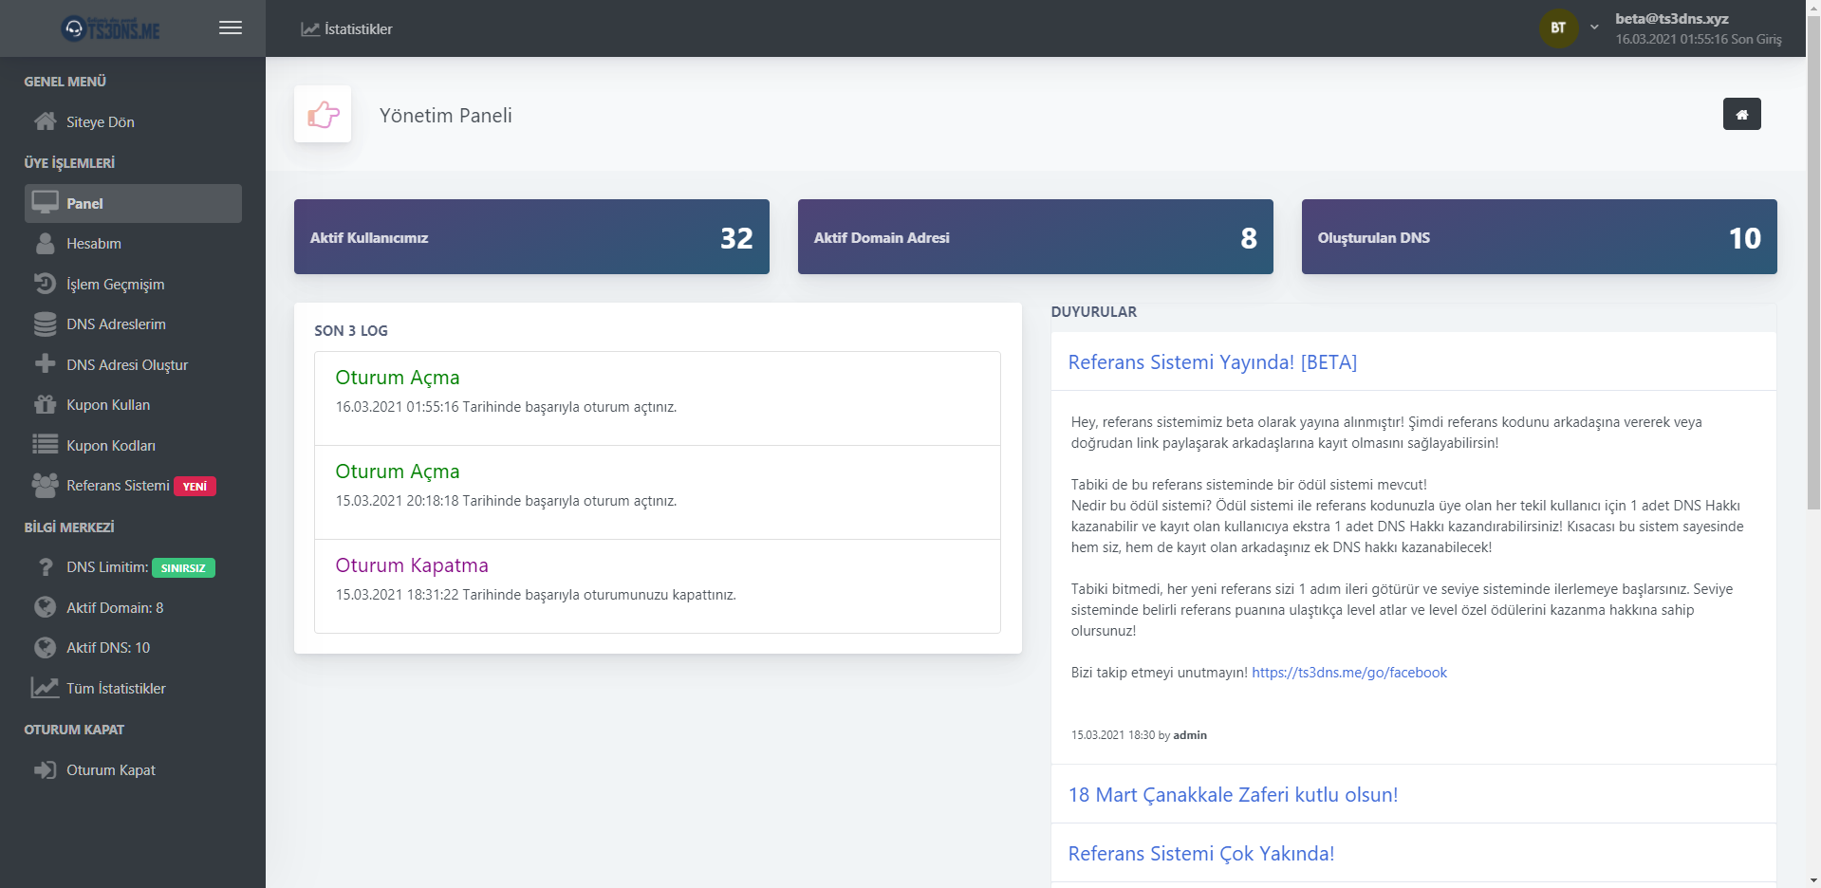Click the Oturum Kapatma log entry
The height and width of the screenshot is (888, 1821).
point(657,586)
